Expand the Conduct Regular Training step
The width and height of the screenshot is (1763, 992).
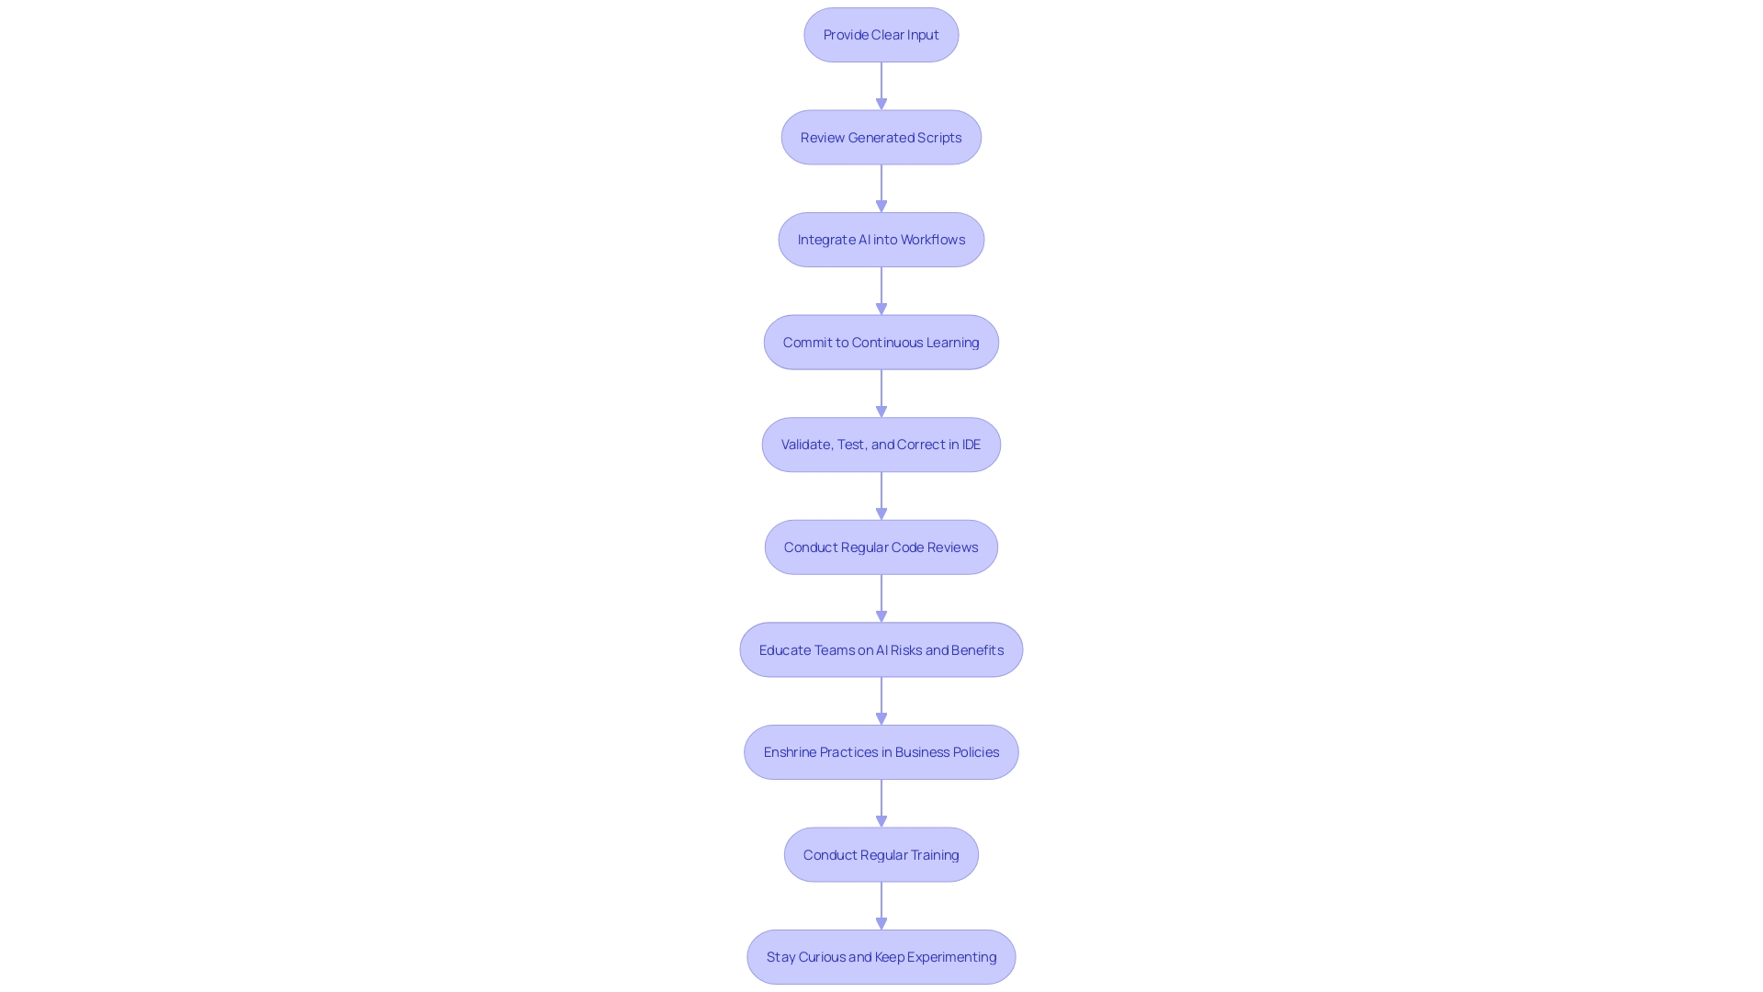[x=881, y=854]
